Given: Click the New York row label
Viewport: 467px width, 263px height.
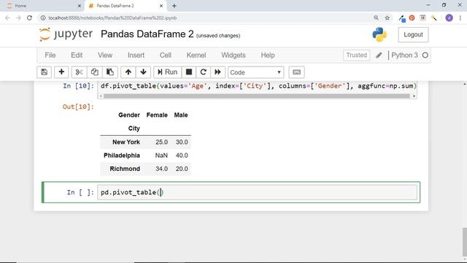Looking at the screenshot, I should [126, 142].
